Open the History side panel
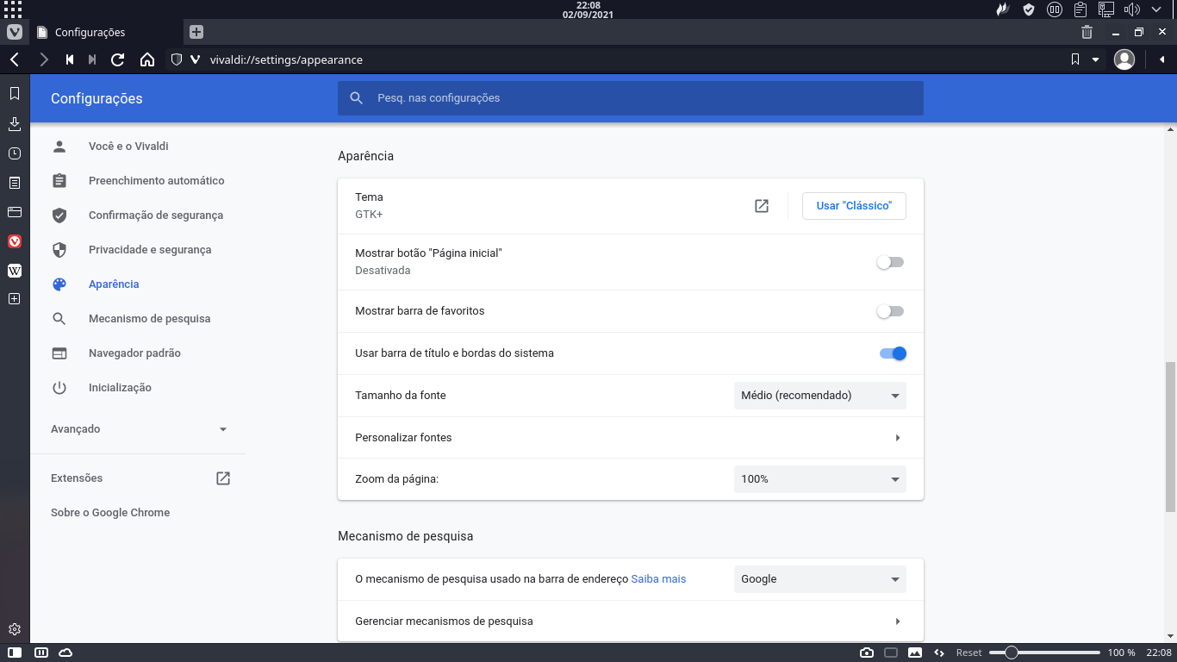The height and width of the screenshot is (662, 1177). click(x=15, y=153)
